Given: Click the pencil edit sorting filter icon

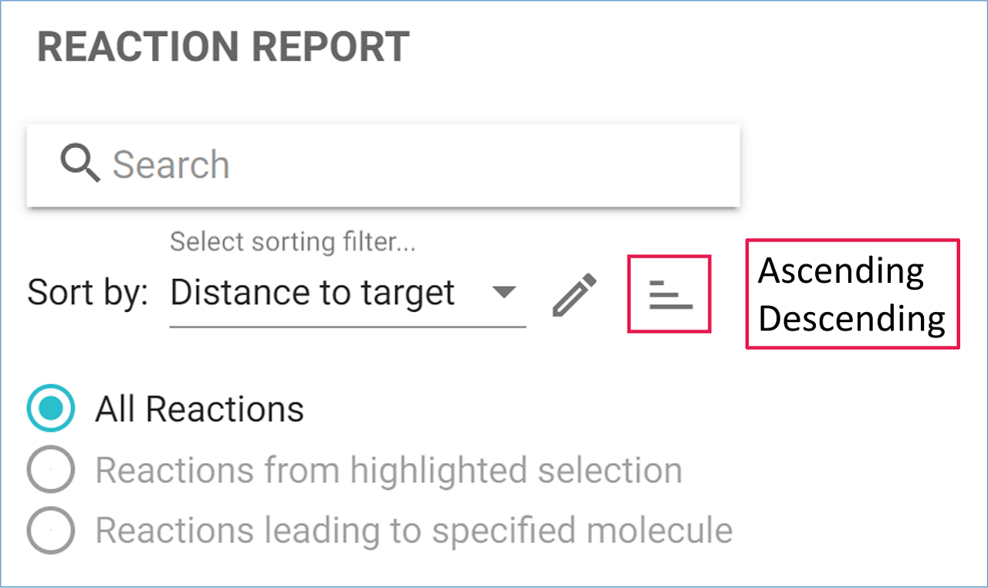Looking at the screenshot, I should point(575,294).
